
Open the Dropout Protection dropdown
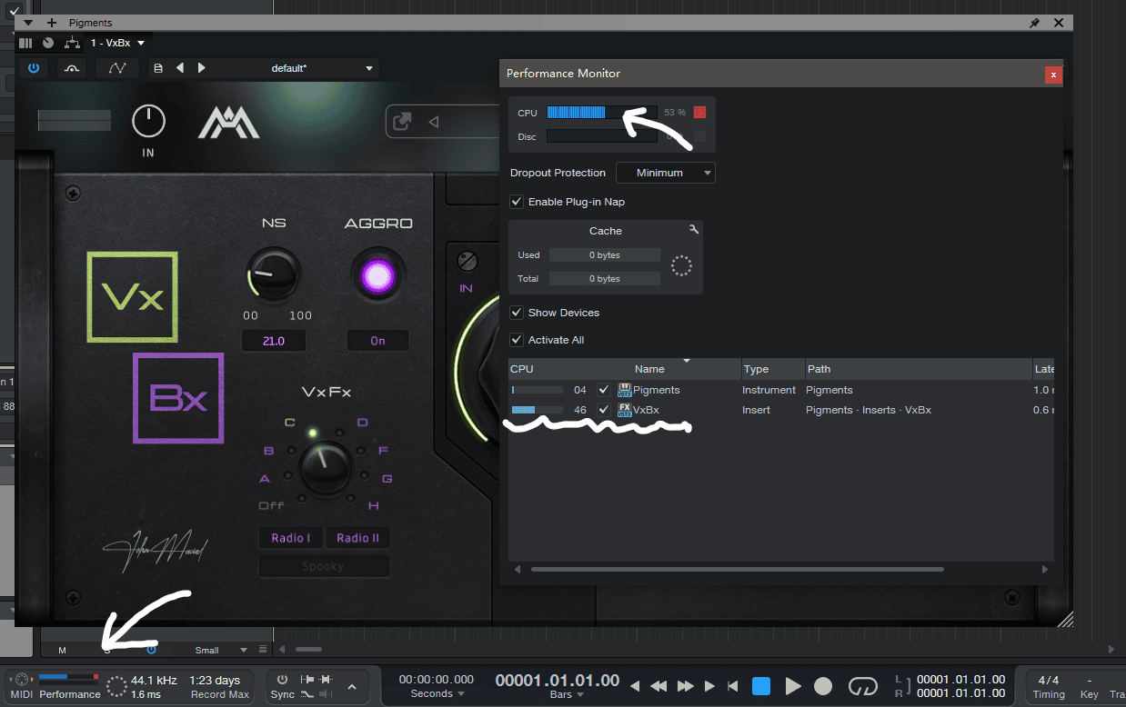pyautogui.click(x=666, y=173)
